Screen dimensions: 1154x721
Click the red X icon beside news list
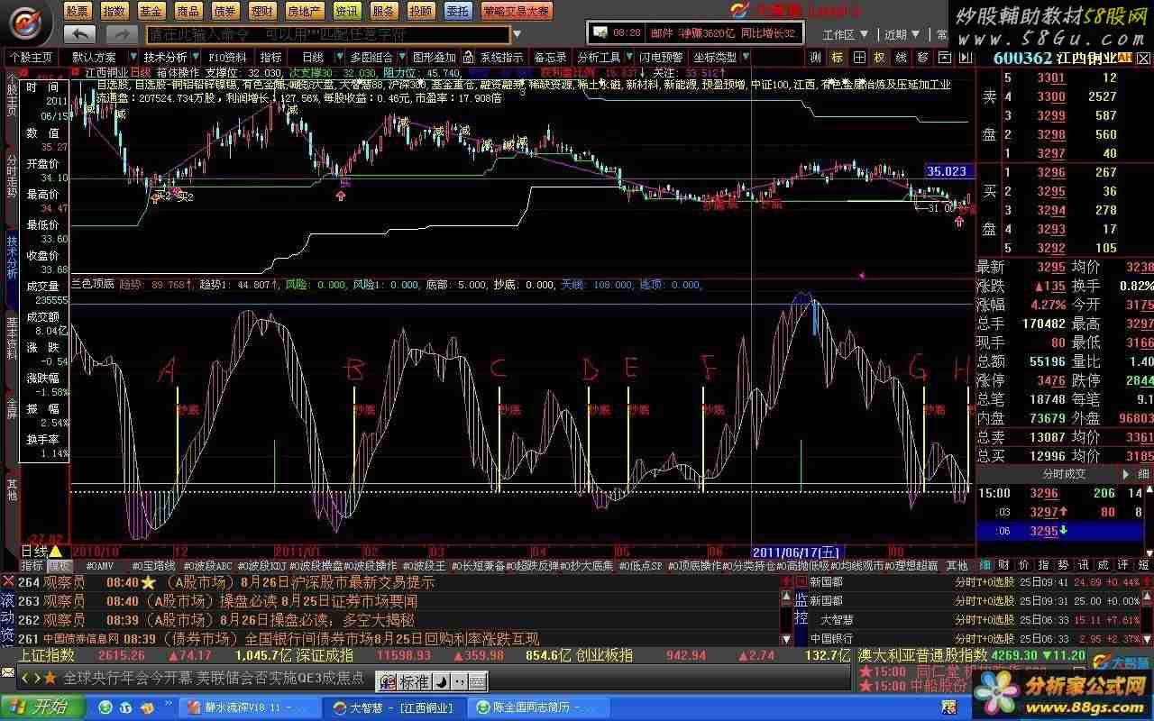(x=8, y=580)
